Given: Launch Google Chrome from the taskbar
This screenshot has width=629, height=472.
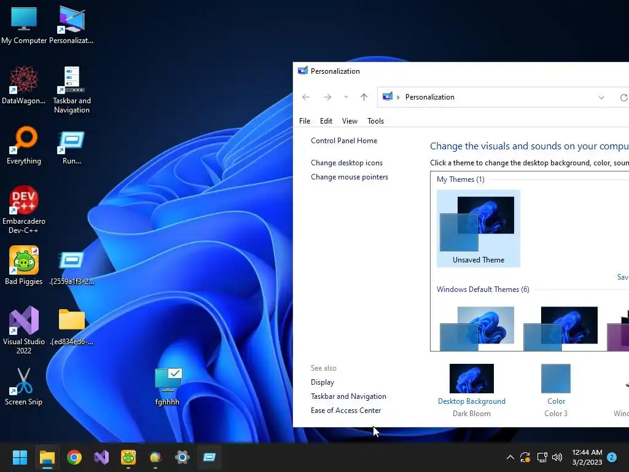Looking at the screenshot, I should coord(74,457).
